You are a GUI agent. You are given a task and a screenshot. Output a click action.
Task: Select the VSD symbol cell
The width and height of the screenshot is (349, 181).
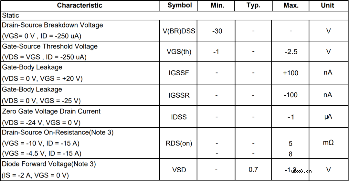click(179, 170)
